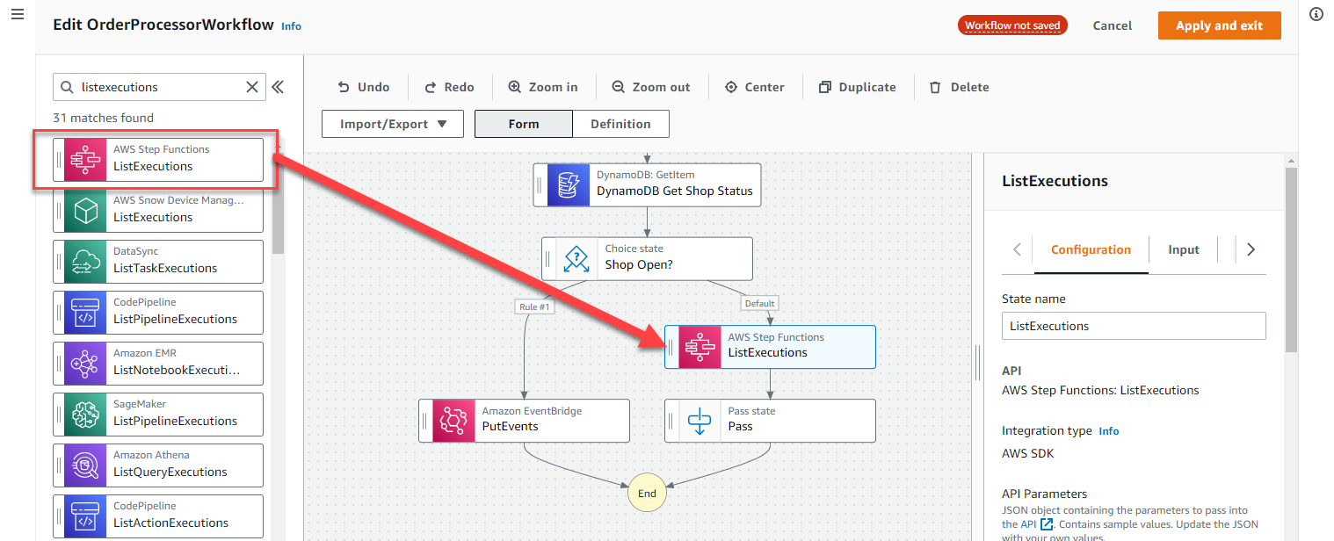The width and height of the screenshot is (1334, 541).
Task: Select AWS Snow Device Management ListExecutions icon
Action: tap(84, 211)
